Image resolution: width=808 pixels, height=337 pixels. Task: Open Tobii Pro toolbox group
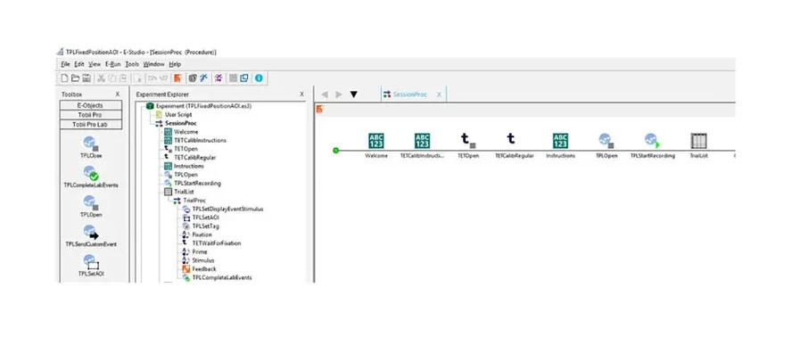click(91, 115)
